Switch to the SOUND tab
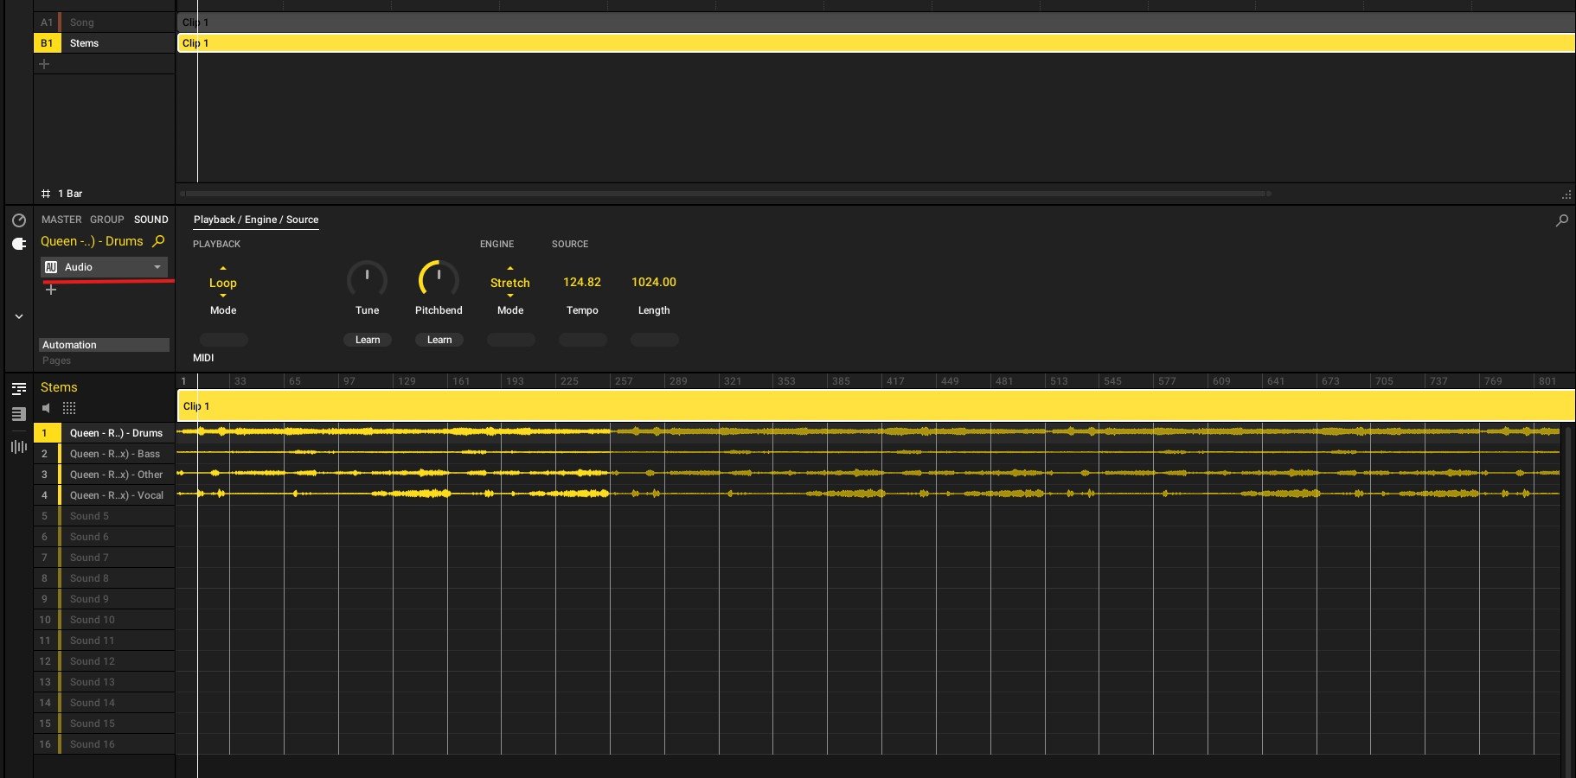The image size is (1576, 778). (x=151, y=220)
